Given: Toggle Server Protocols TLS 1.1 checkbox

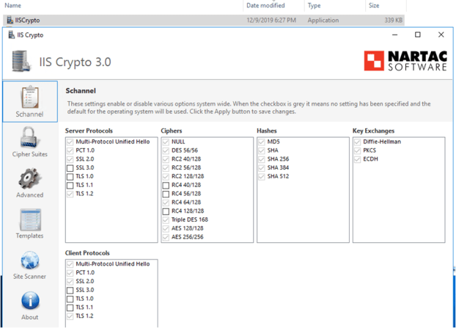Looking at the screenshot, I should pos(70,186).
